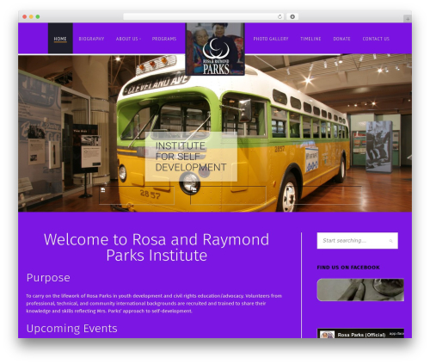Viewport: 430px width, 364px height.
Task: Click the Upcoming Events heading
Action: tap(71, 329)
